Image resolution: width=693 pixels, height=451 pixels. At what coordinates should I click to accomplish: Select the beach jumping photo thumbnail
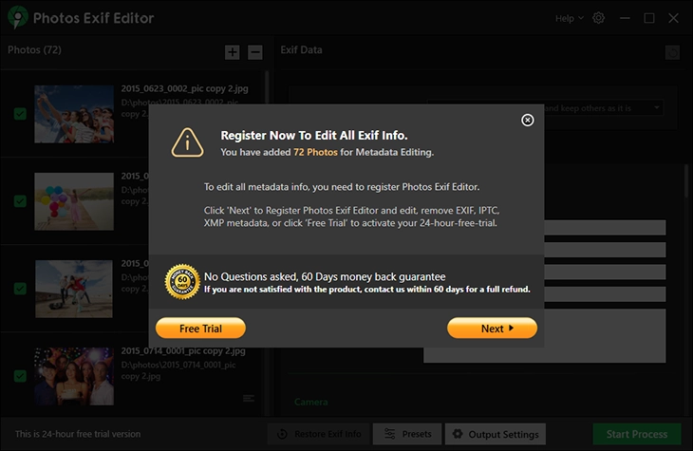pyautogui.click(x=73, y=289)
